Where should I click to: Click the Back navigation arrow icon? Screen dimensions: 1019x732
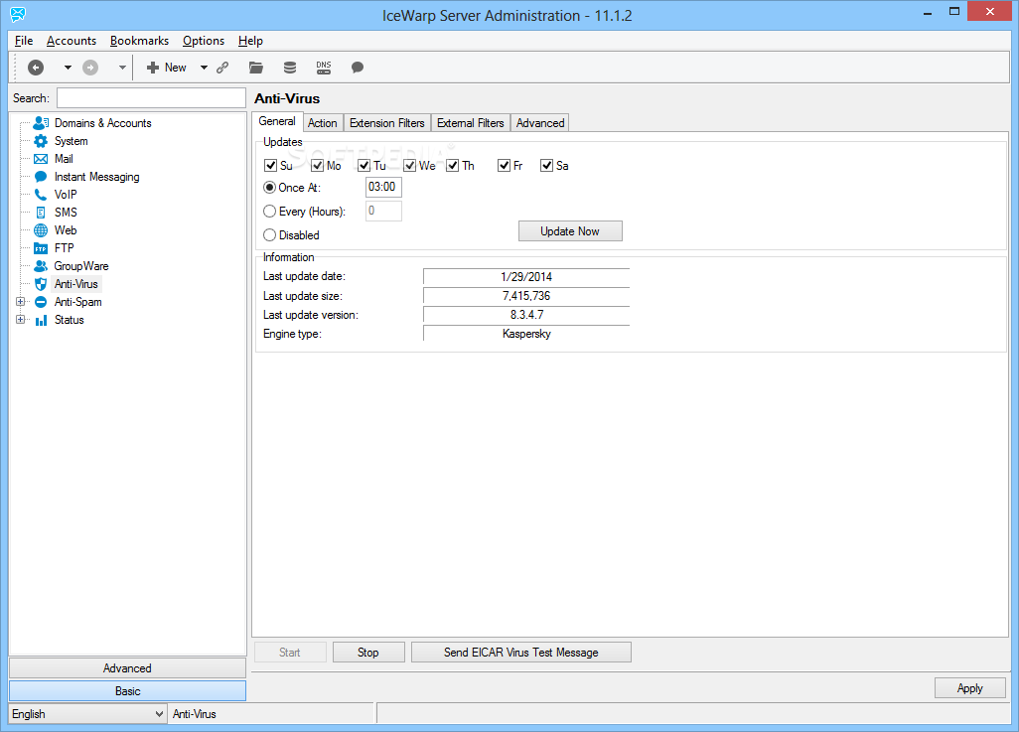tap(36, 67)
